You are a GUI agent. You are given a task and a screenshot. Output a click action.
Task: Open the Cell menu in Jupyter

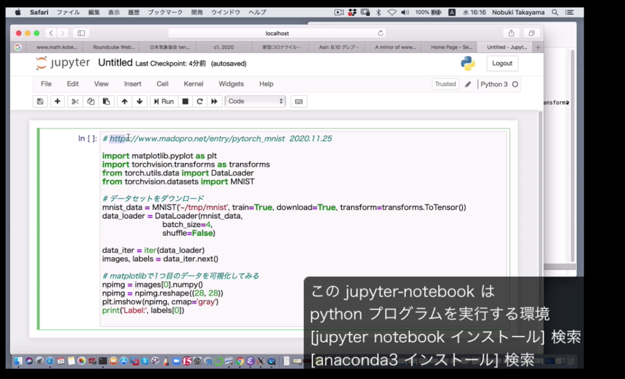pyautogui.click(x=162, y=84)
